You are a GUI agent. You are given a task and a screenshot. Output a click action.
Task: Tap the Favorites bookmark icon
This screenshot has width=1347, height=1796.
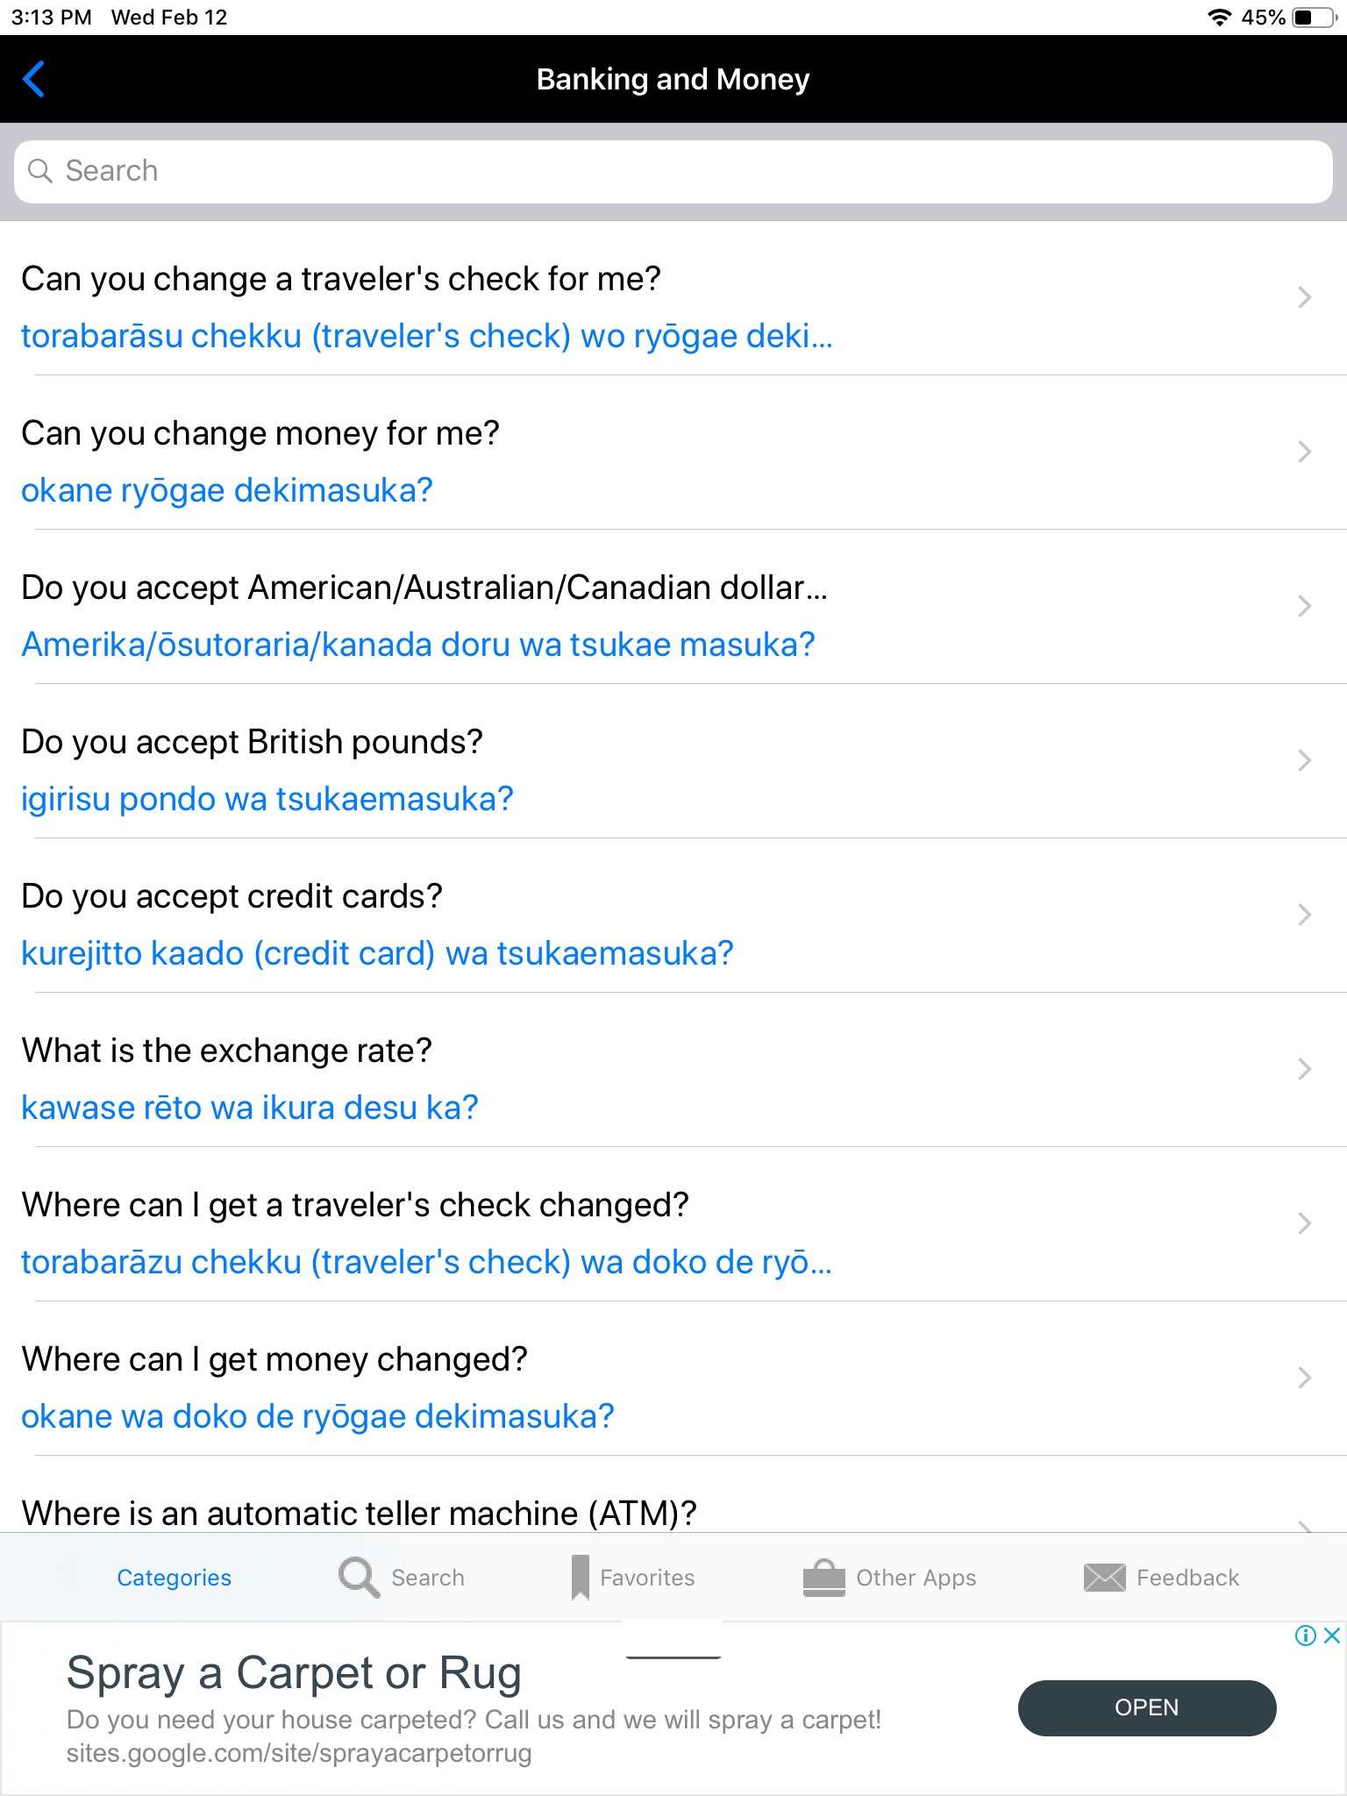pos(580,1577)
